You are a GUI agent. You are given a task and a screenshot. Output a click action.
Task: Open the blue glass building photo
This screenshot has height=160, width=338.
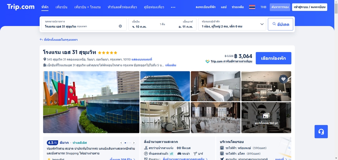(165, 86)
